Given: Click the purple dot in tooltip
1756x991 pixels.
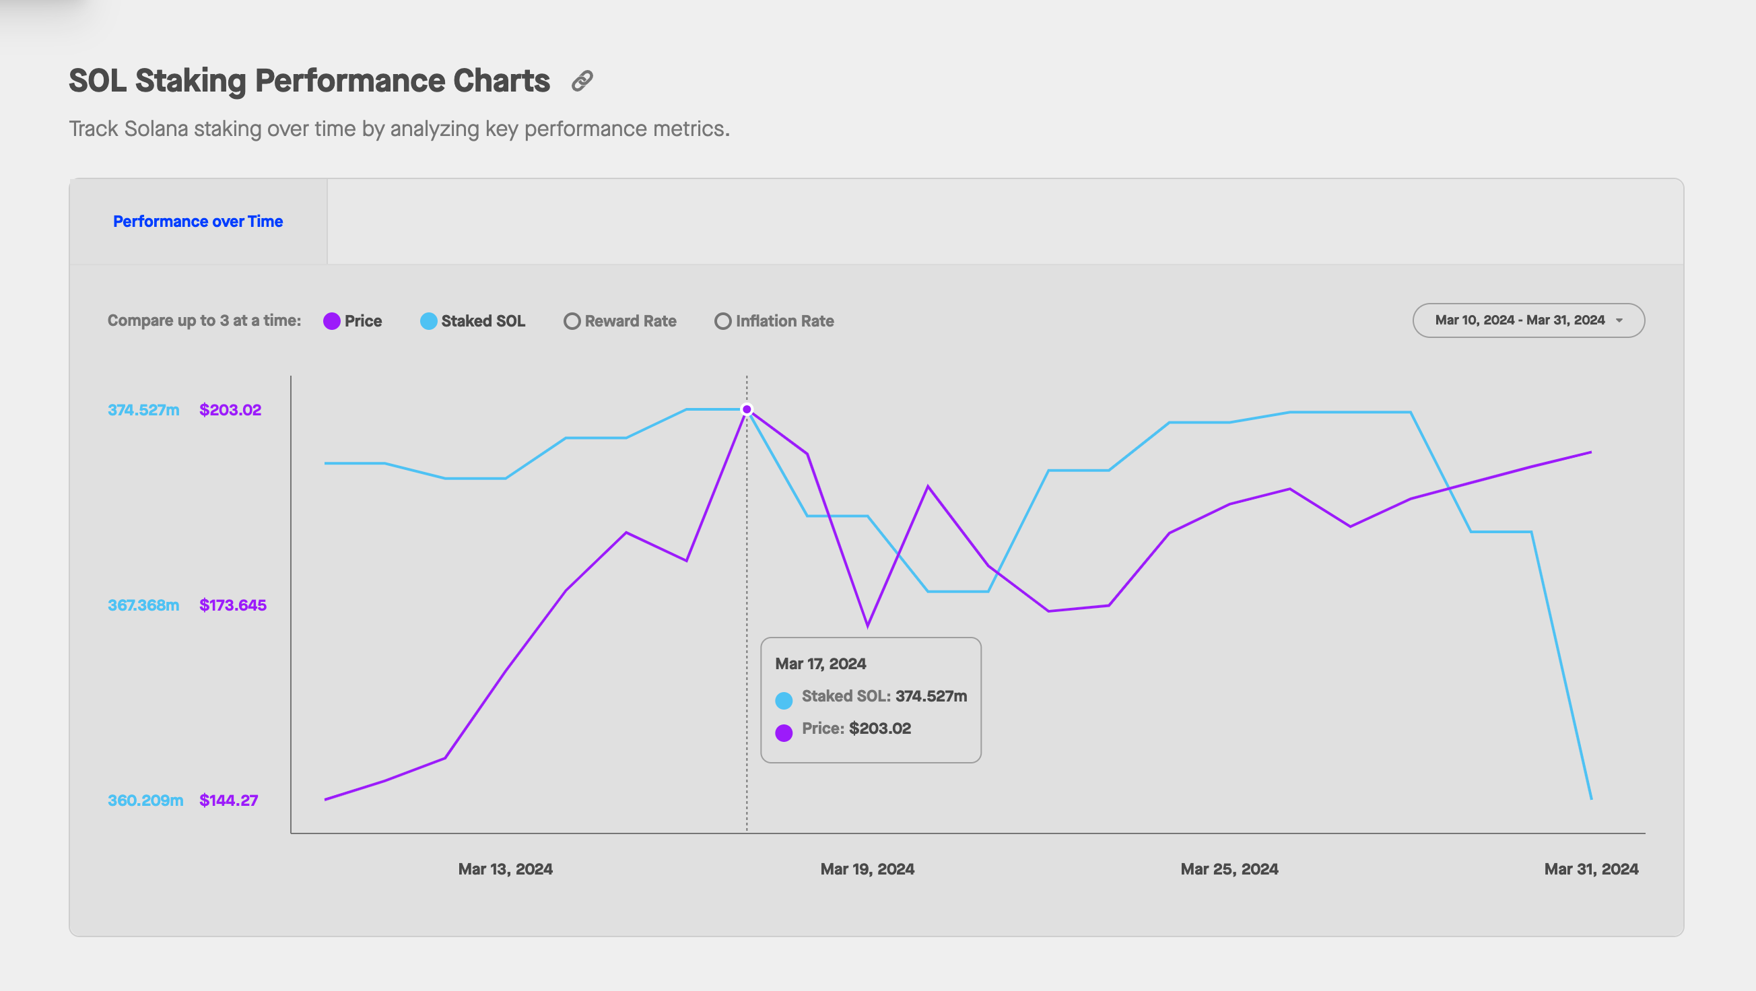Looking at the screenshot, I should [784, 732].
